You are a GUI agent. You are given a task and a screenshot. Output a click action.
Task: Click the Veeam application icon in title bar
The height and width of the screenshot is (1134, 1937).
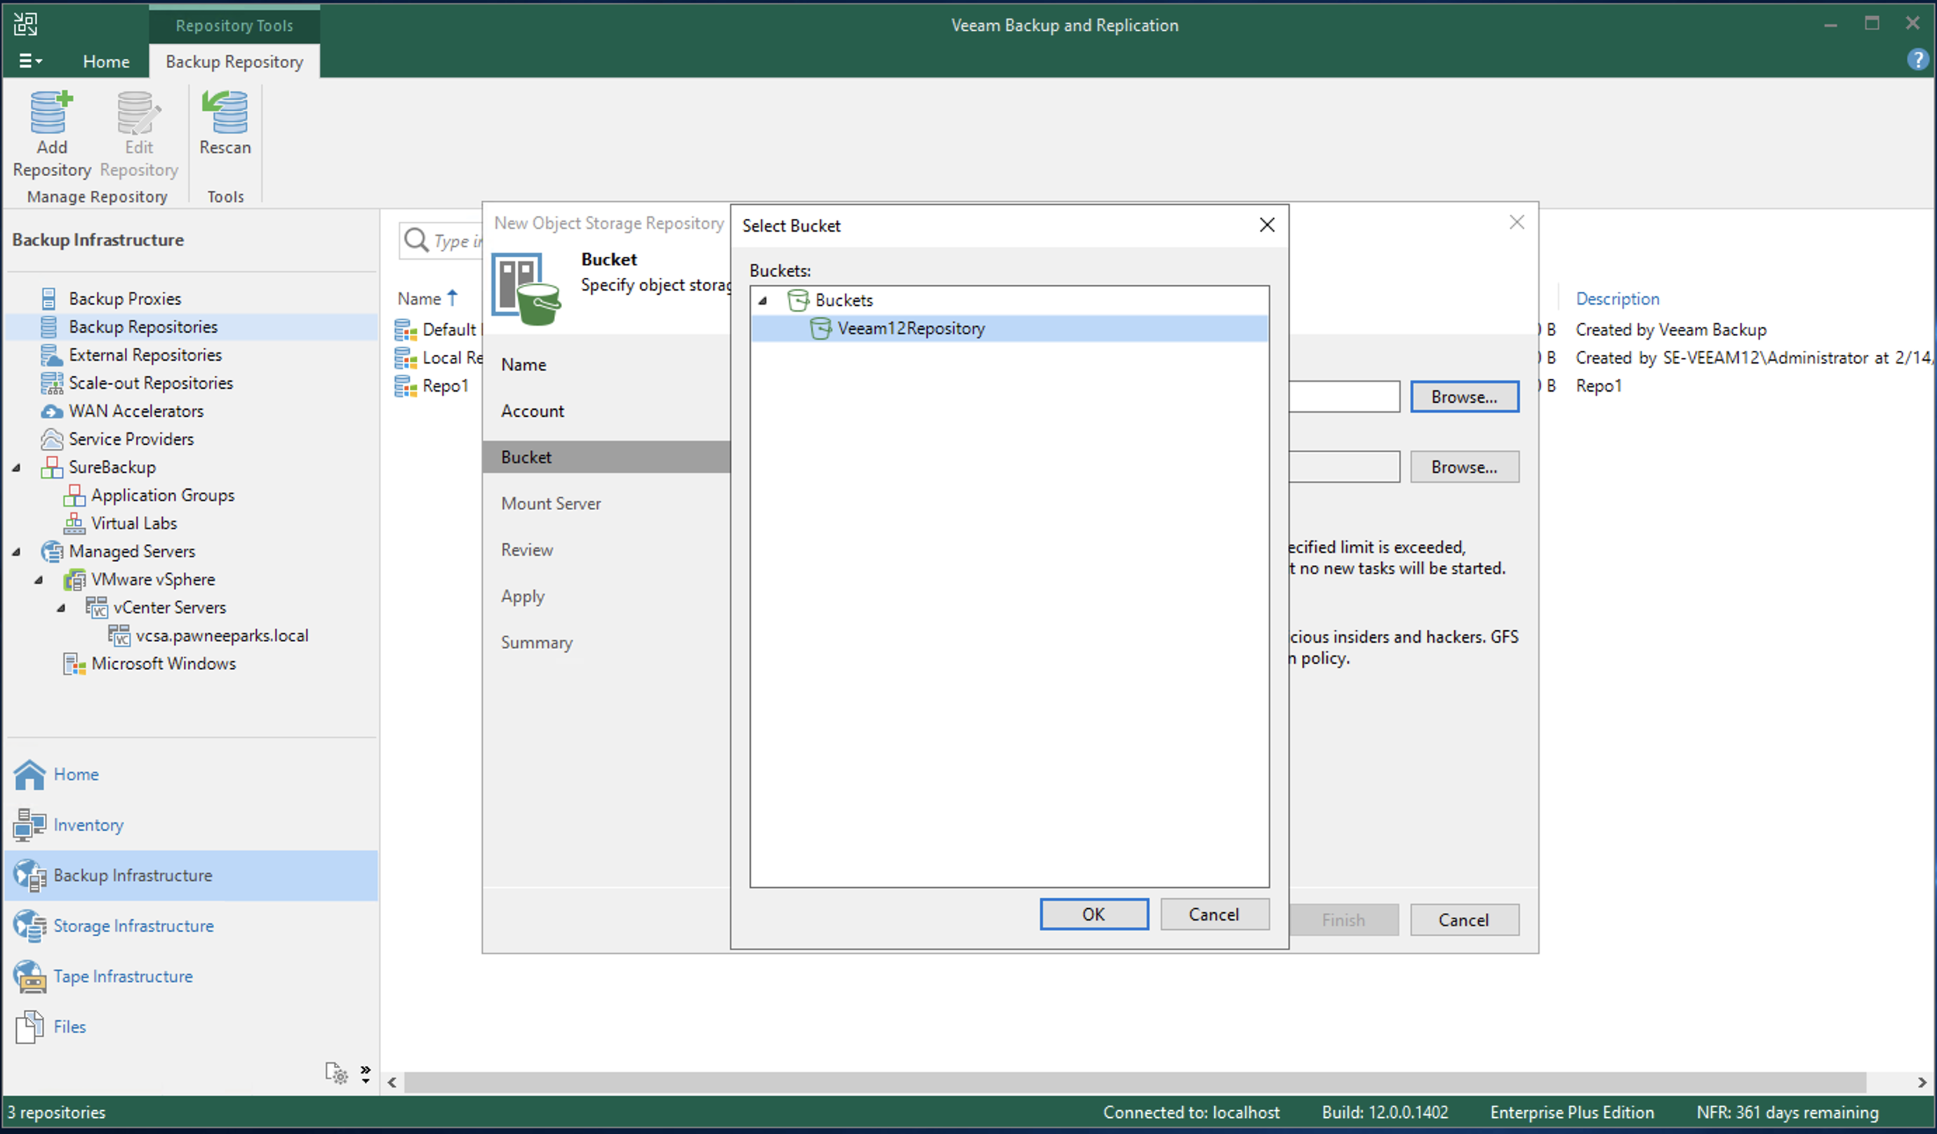click(25, 25)
